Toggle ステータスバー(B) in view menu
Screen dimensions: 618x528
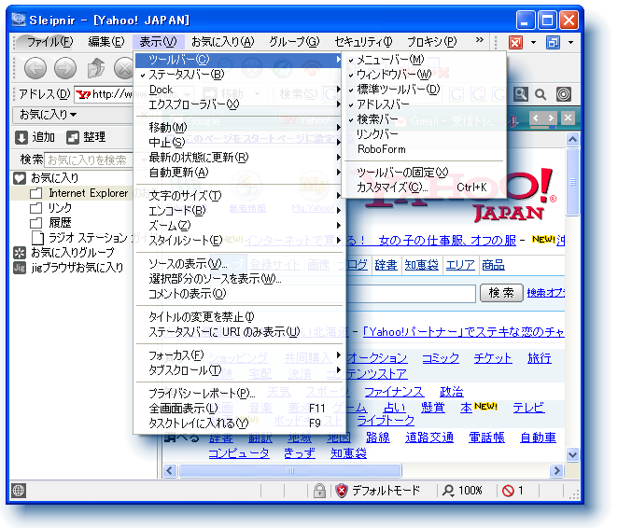tap(239, 75)
